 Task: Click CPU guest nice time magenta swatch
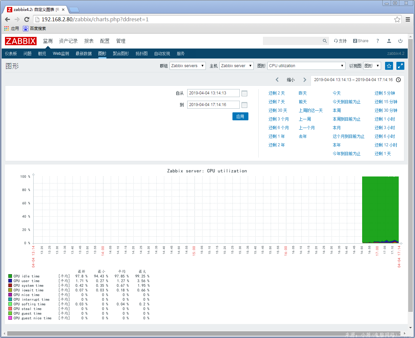(x=10, y=318)
